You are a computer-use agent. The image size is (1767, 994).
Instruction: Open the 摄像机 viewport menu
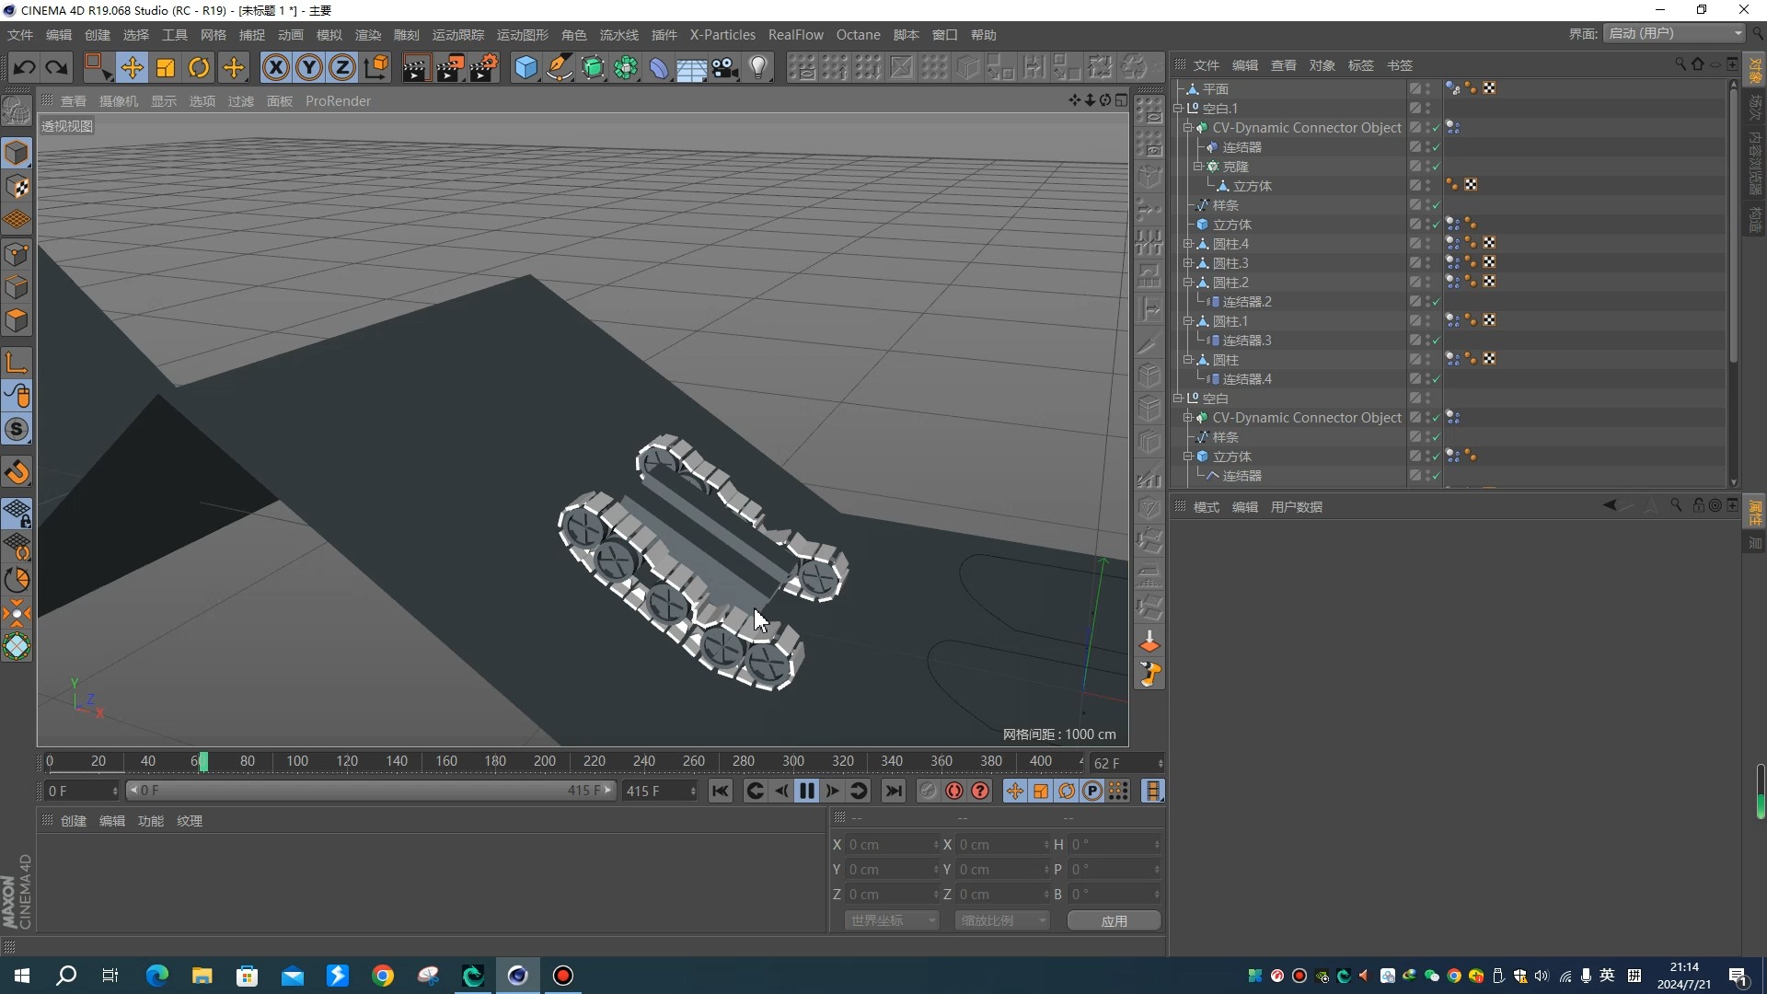click(118, 101)
